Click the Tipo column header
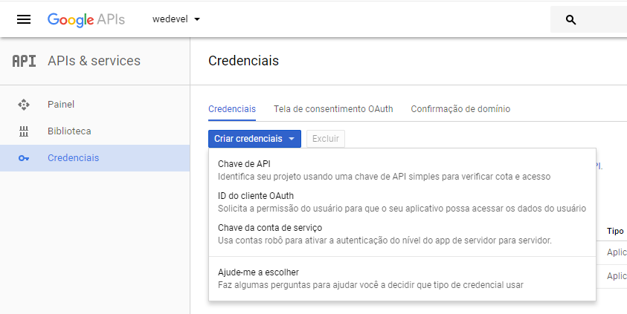The width and height of the screenshot is (627, 314). click(615, 232)
